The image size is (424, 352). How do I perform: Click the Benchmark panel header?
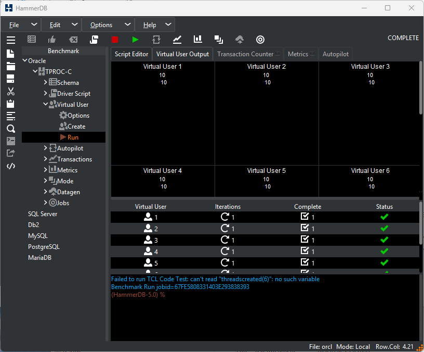[63, 51]
